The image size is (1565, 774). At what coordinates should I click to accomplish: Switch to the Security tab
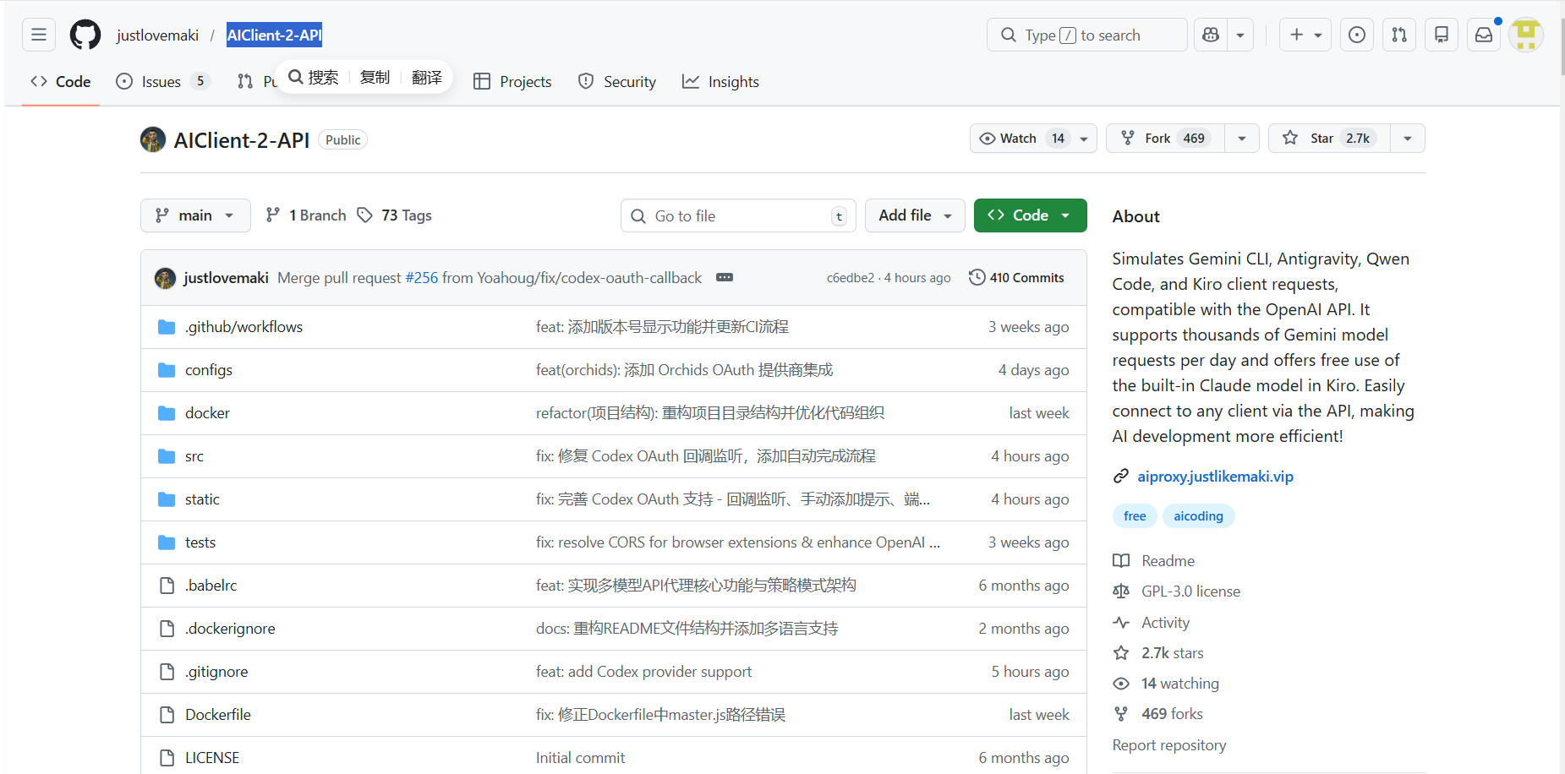[x=617, y=82]
